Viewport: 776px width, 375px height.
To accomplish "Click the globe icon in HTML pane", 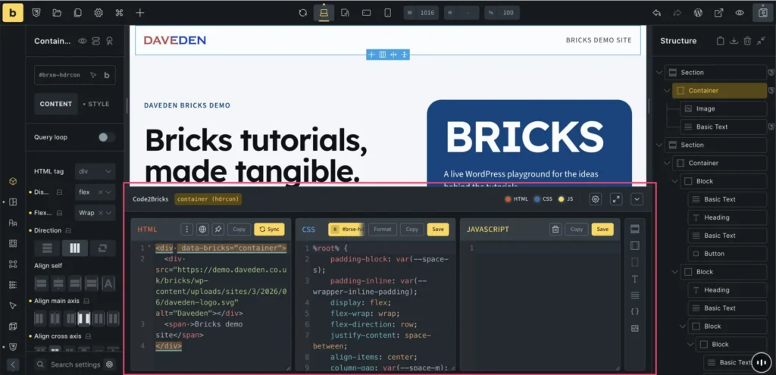I will pos(202,229).
